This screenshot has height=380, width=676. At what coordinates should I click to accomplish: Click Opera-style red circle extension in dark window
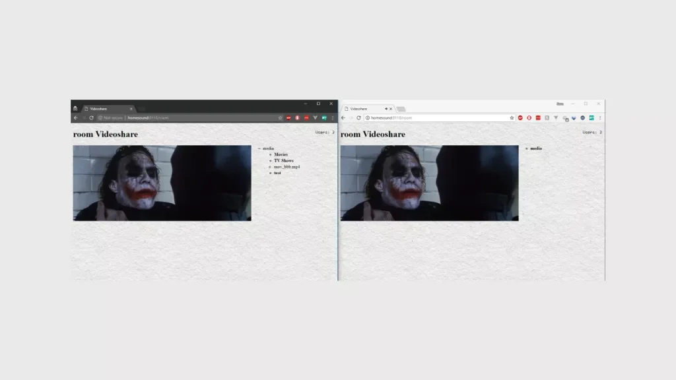pos(298,117)
